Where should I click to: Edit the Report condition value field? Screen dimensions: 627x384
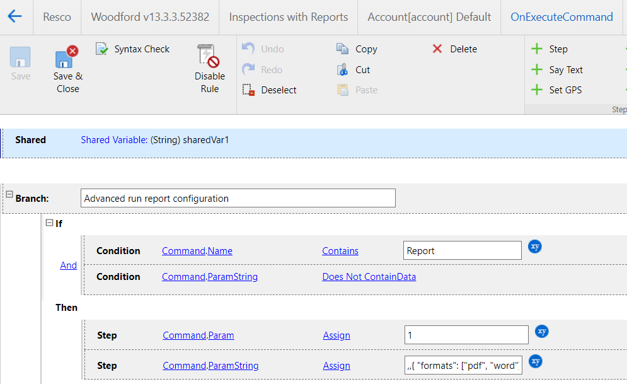pos(463,250)
